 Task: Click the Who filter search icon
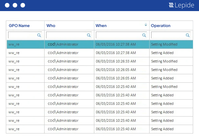[x=89, y=35]
